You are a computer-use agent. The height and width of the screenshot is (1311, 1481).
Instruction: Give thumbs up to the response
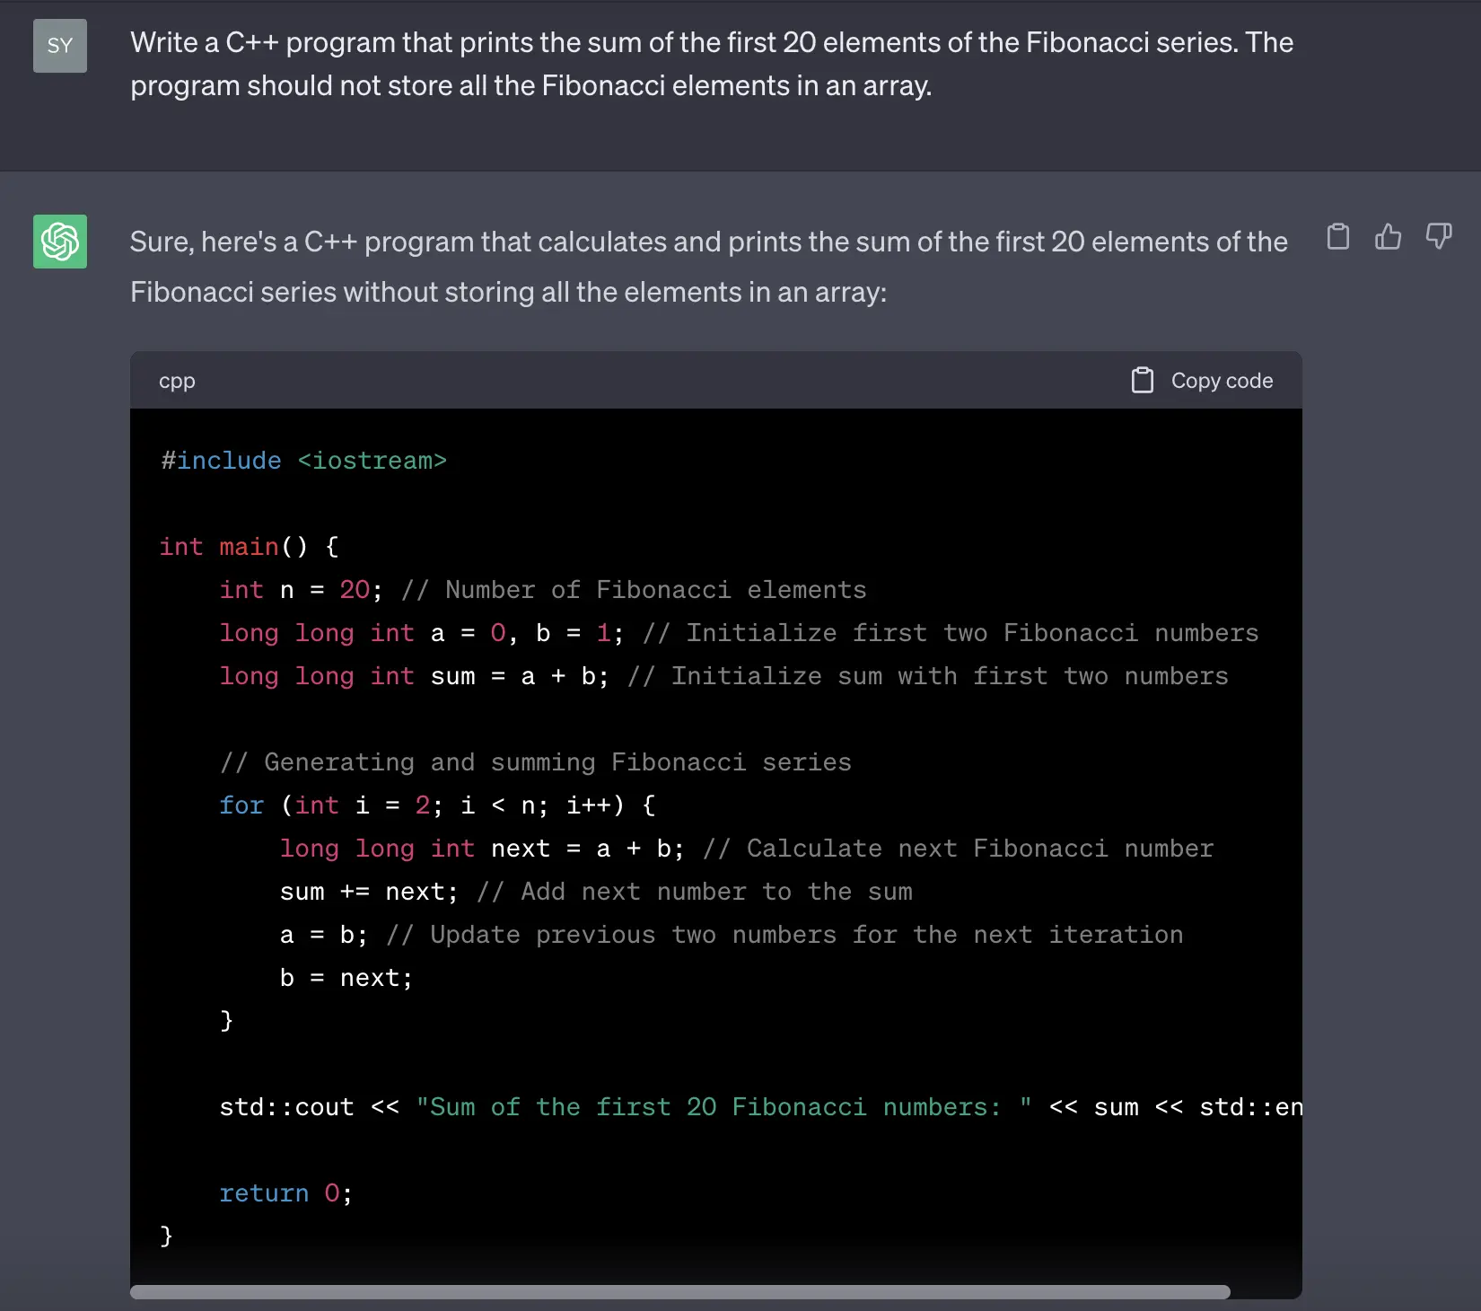coord(1389,236)
